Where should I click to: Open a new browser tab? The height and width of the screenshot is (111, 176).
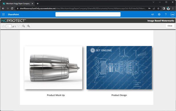point(38,4)
